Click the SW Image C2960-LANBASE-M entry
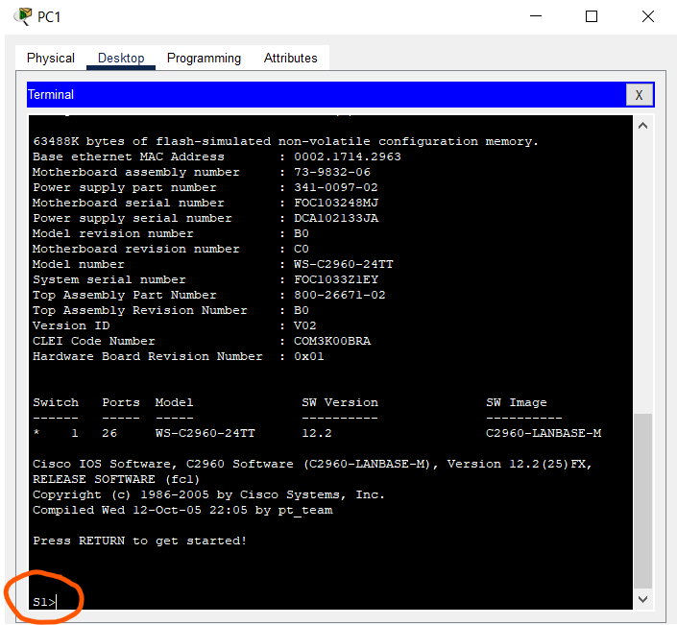Screen dimensions: 677x625 coord(544,433)
